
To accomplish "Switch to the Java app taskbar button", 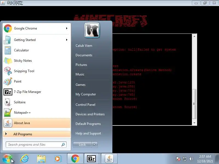I will (109, 159).
